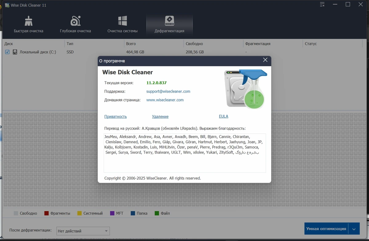Image resolution: width=369 pixels, height=241 pixels.
Task: Click the Удаление link
Action: (x=160, y=117)
